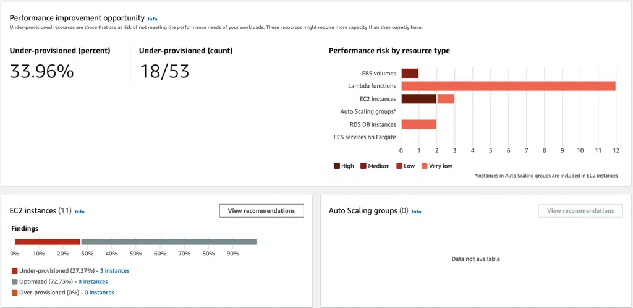Screen dimensions: 633x308
Task: Click the gray optimized segment of Findings bar
Action: (169, 242)
